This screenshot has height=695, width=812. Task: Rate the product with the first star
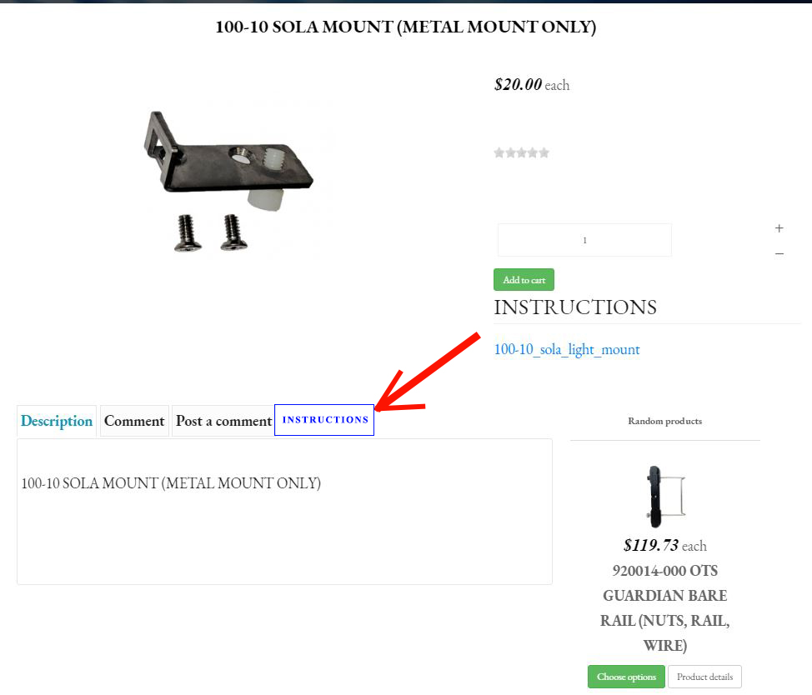(x=499, y=152)
